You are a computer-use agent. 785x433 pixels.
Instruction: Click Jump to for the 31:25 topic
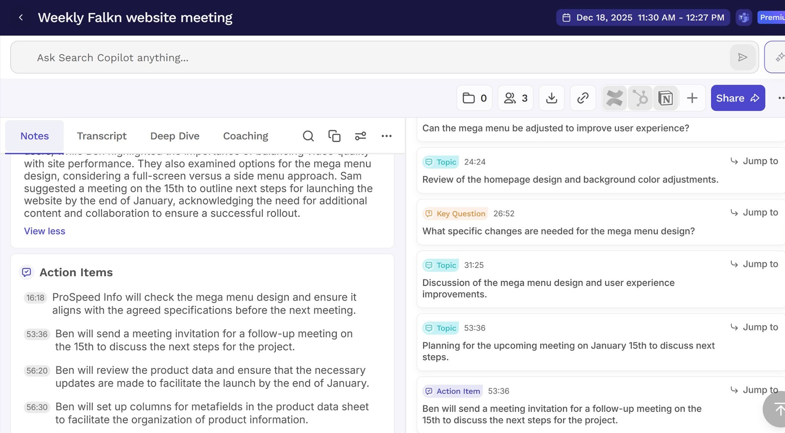click(x=754, y=264)
